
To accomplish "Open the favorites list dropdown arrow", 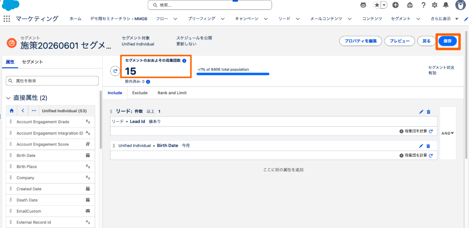I will [x=384, y=5].
